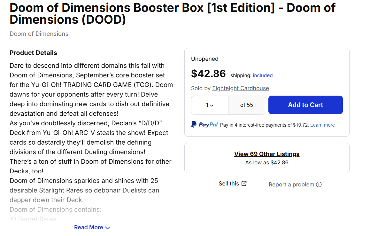The width and height of the screenshot is (370, 236).
Task: Click the external link icon beside Sell this
Action: pos(244,184)
